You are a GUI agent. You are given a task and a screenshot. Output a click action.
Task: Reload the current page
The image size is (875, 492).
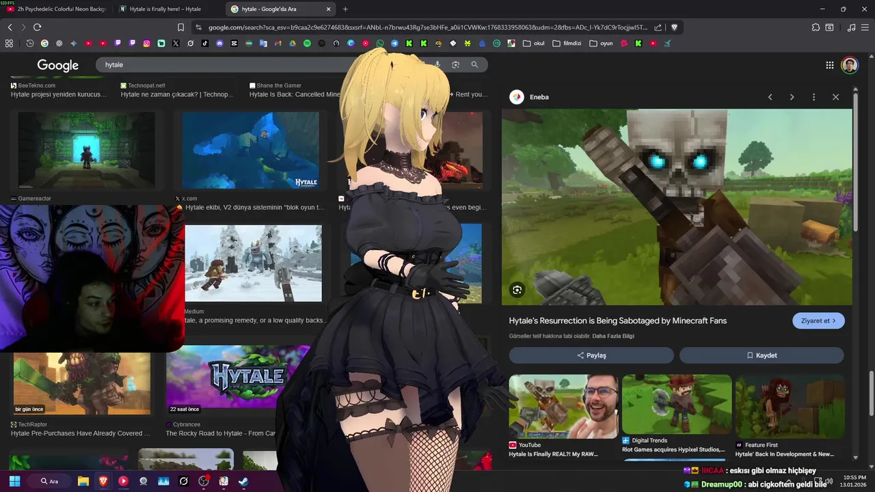[37, 27]
